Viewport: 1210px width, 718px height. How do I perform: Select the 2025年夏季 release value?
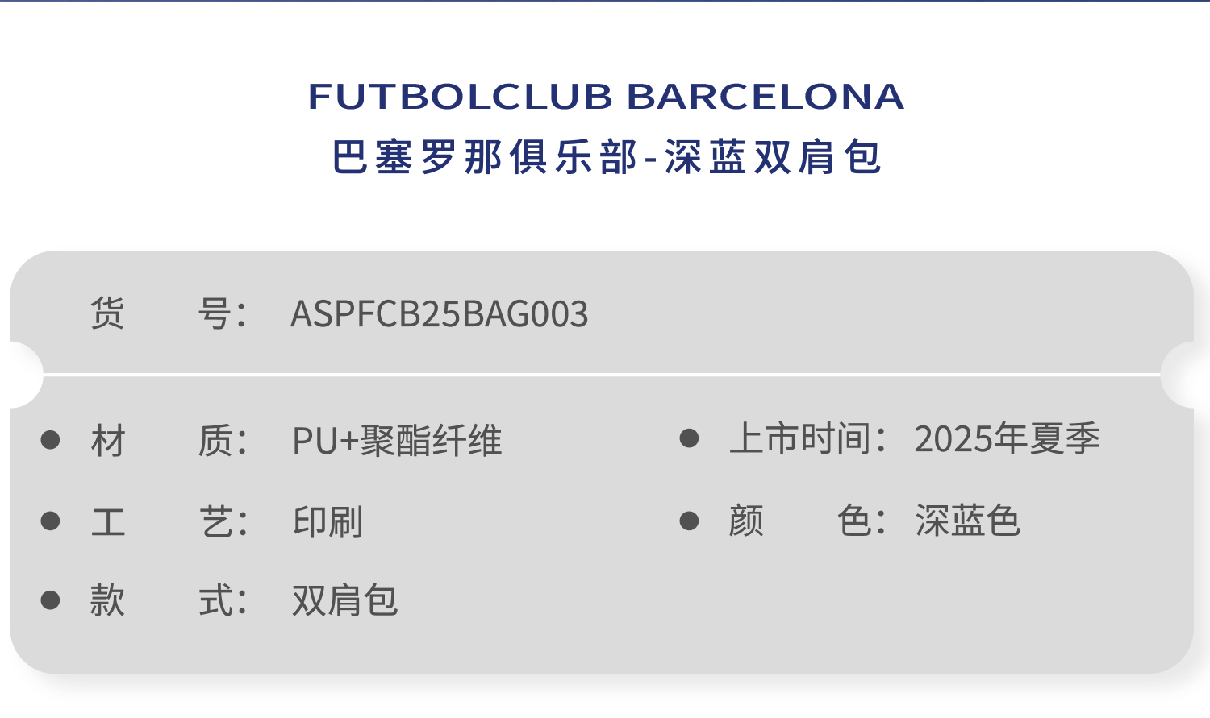click(1007, 439)
